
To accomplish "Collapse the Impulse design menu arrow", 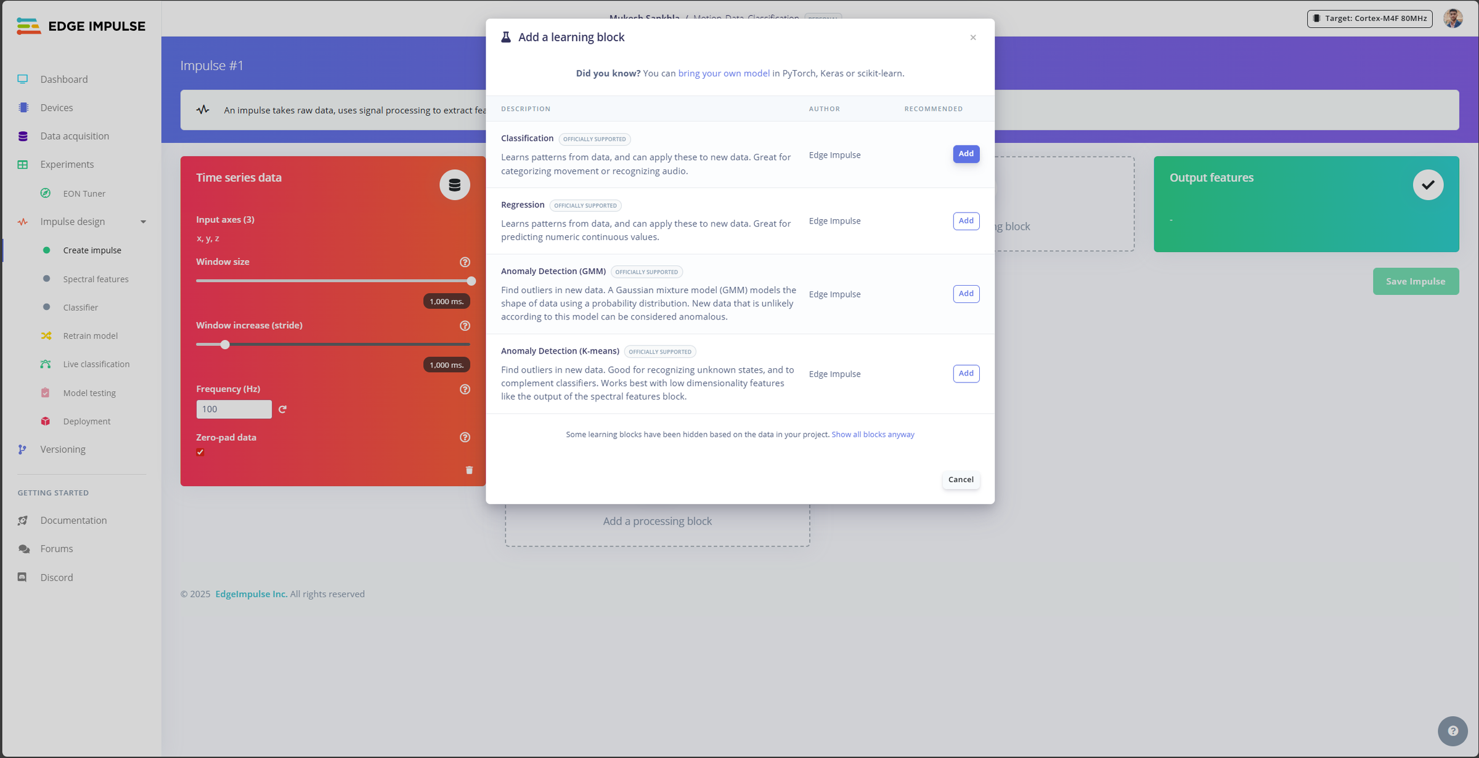I will click(x=143, y=222).
